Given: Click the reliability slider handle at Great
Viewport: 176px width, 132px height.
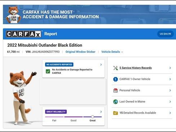Looking at the screenshot, I should coord(92,117).
